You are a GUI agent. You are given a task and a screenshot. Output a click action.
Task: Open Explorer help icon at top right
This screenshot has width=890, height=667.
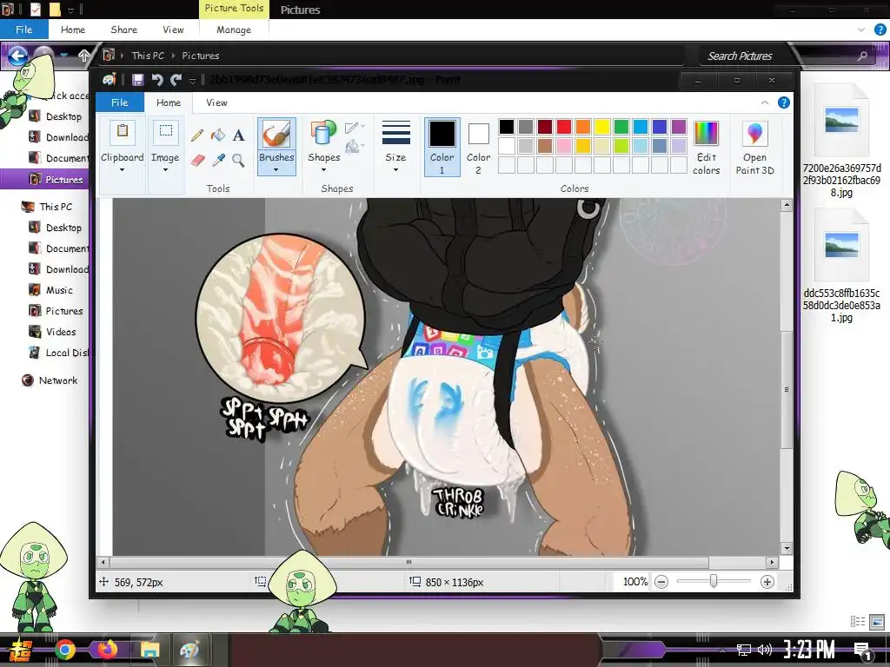[880, 30]
